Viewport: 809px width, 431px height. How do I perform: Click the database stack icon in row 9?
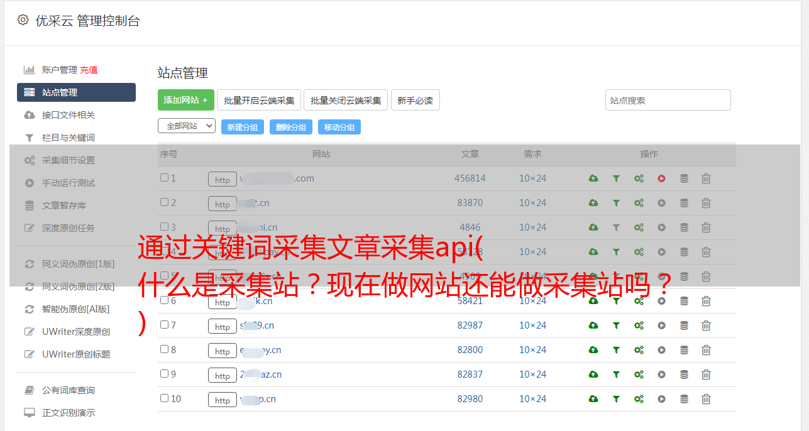point(684,374)
